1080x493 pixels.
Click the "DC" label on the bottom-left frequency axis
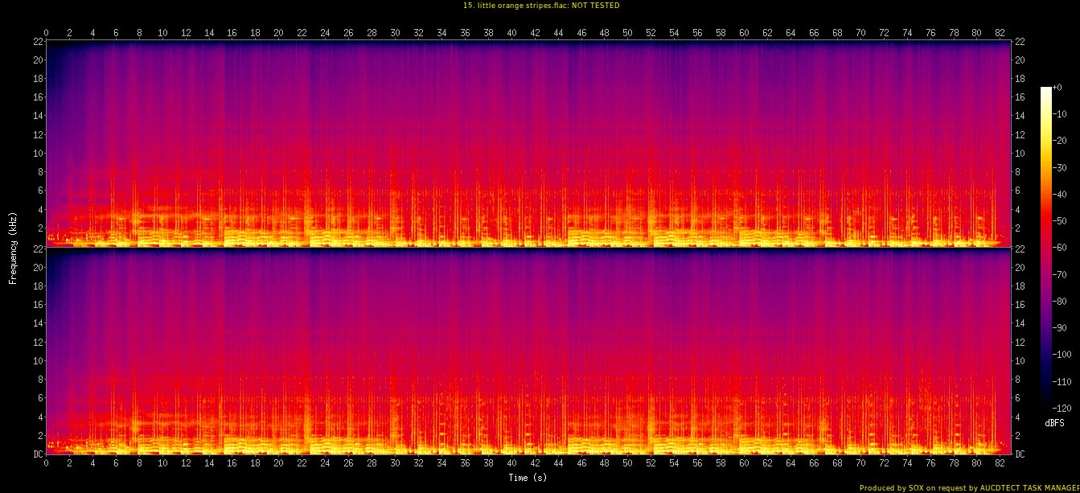point(36,454)
